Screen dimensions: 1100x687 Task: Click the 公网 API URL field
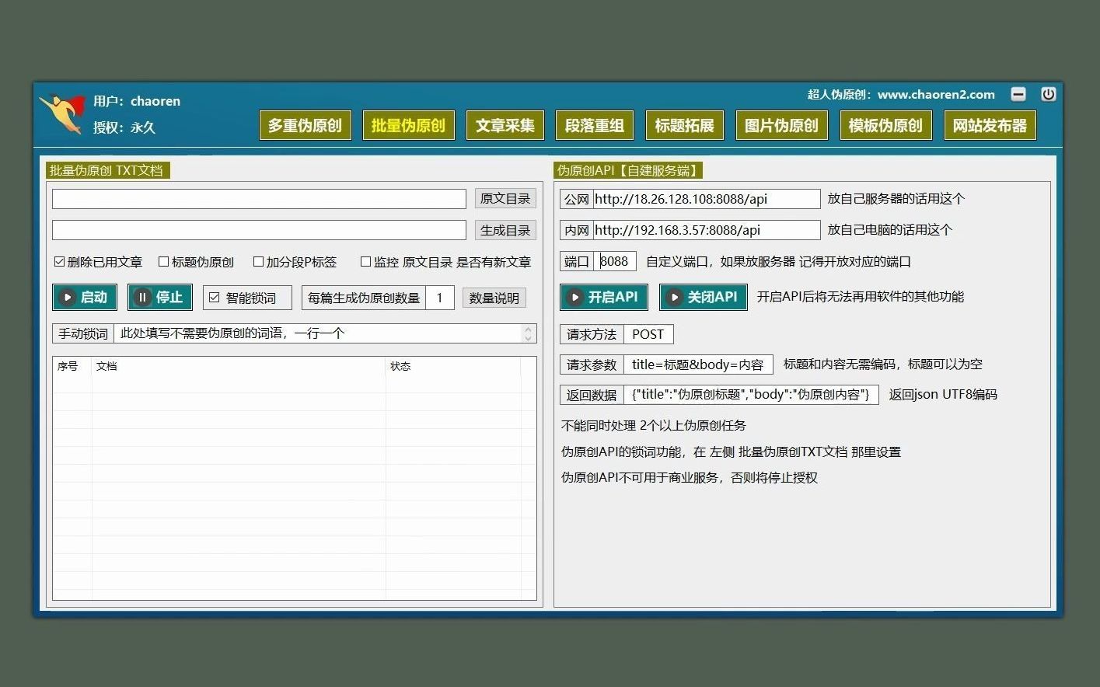click(707, 199)
